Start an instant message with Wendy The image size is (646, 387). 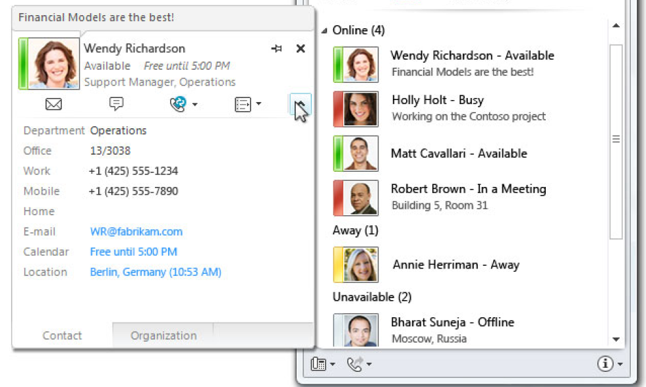pyautogui.click(x=117, y=104)
